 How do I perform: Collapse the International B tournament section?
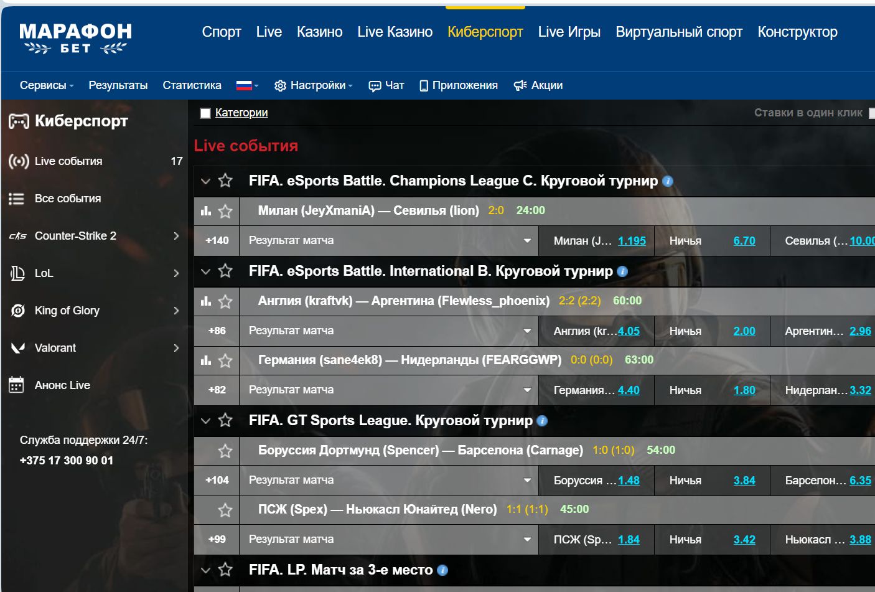click(x=206, y=271)
